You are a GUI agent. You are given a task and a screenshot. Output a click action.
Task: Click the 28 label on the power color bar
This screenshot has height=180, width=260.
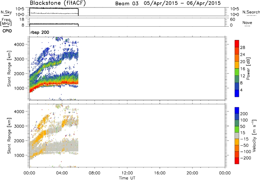tap(242, 47)
